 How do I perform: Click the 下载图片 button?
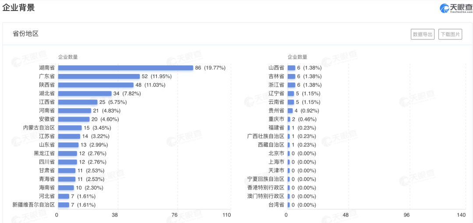point(450,34)
